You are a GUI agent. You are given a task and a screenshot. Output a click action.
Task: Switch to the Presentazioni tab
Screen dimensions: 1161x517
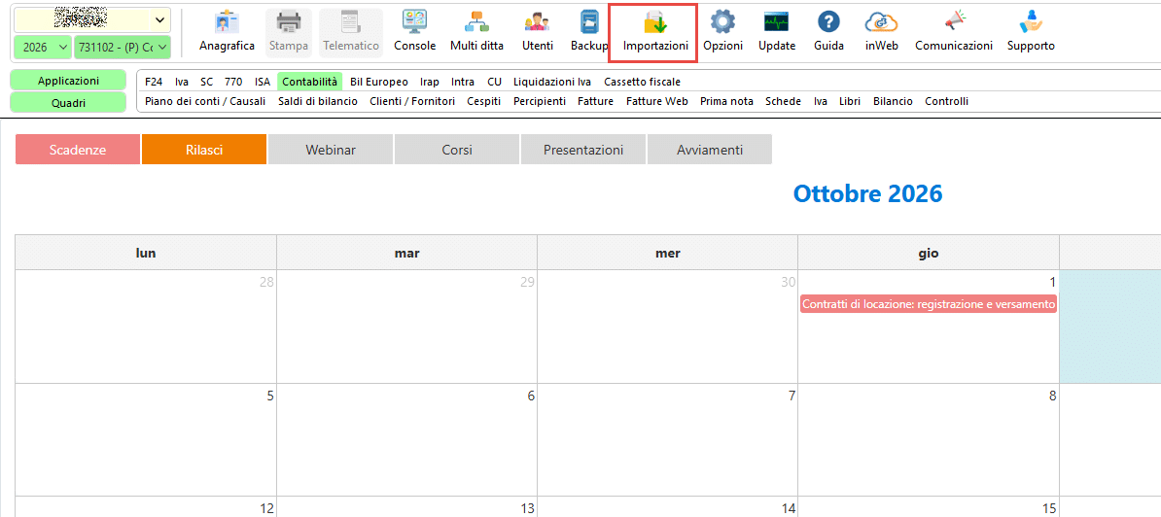583,150
